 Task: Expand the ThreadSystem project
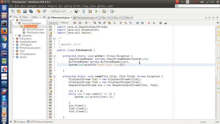click(14, 54)
